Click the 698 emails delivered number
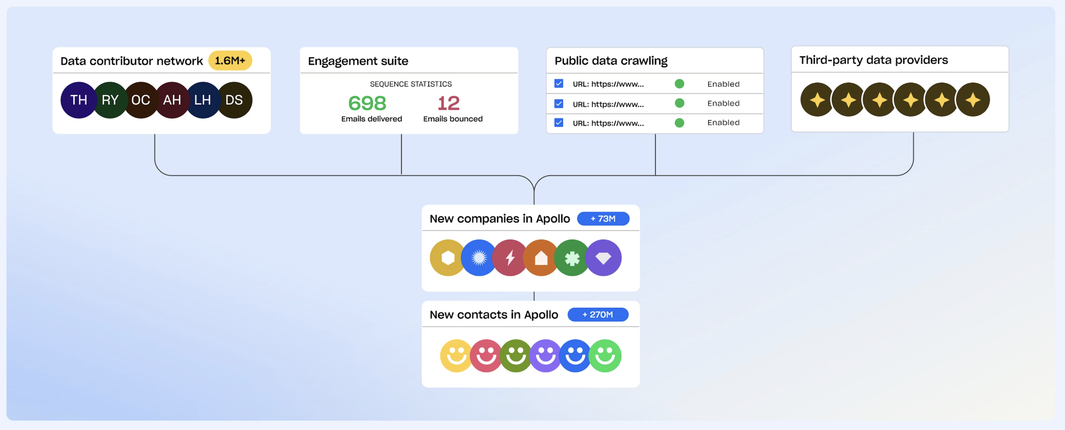 (x=367, y=103)
